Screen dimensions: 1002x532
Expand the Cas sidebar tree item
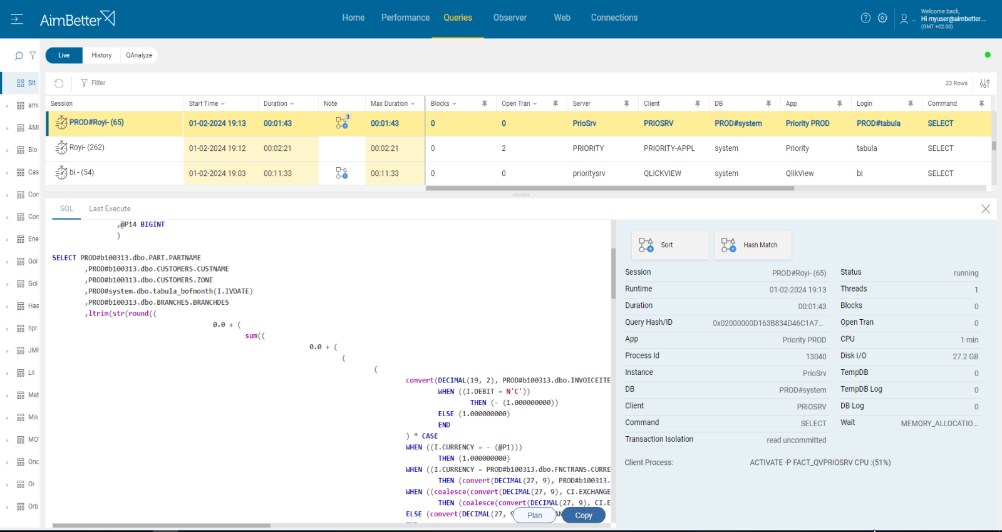coord(7,173)
